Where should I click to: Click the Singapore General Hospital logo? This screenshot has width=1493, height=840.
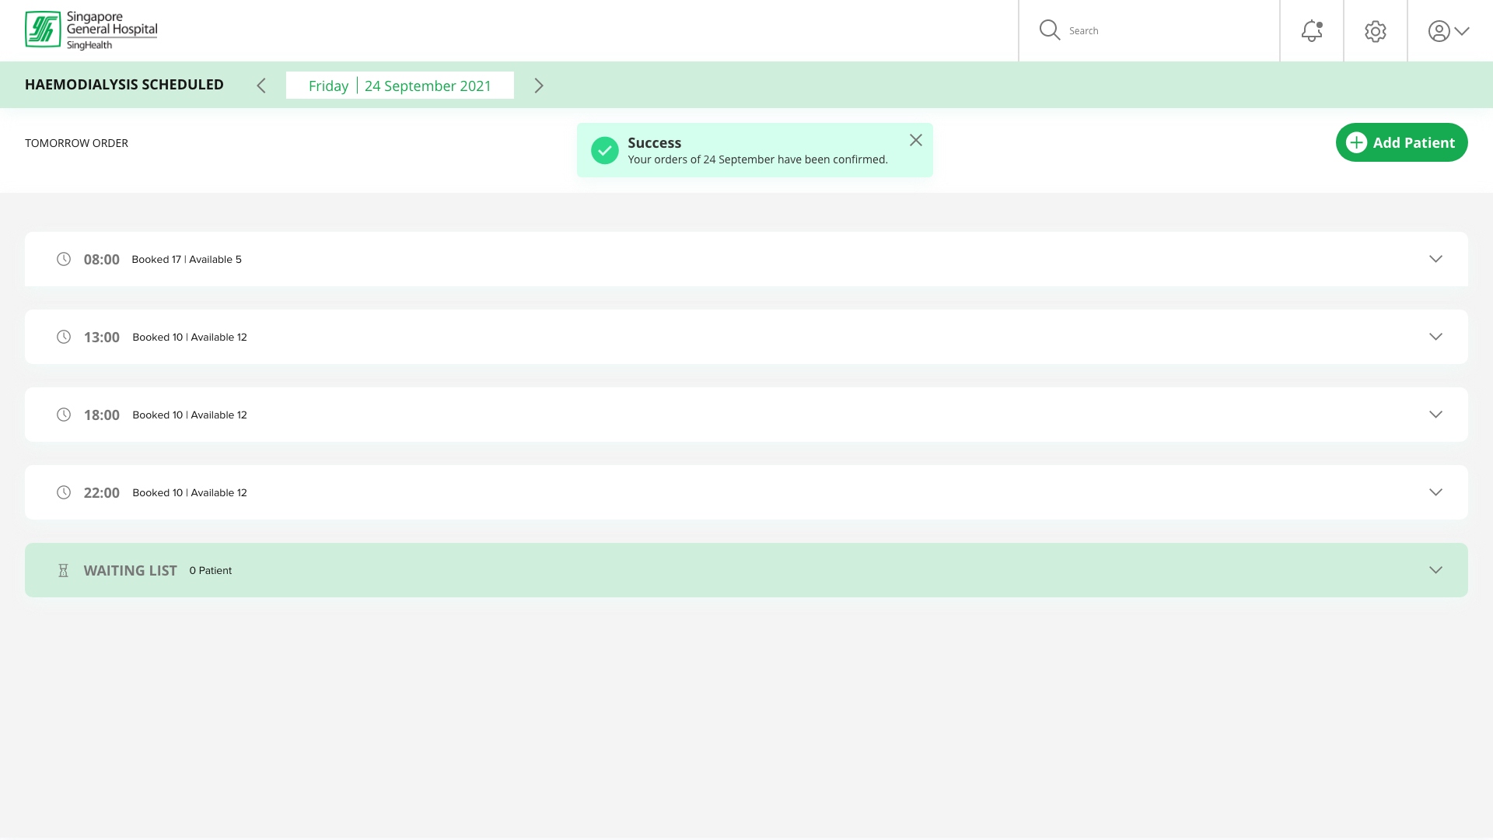[x=91, y=30]
